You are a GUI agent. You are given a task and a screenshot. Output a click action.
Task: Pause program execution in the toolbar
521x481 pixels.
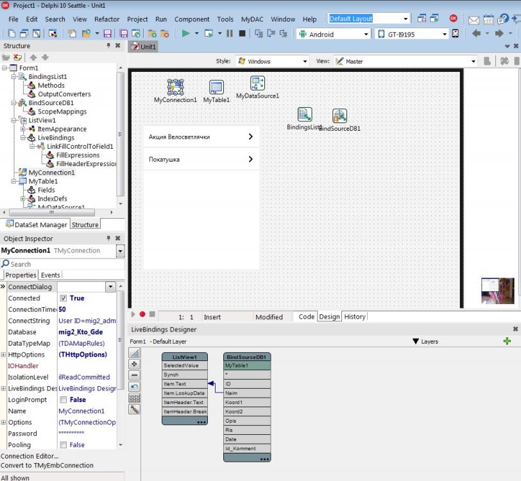tap(230, 33)
